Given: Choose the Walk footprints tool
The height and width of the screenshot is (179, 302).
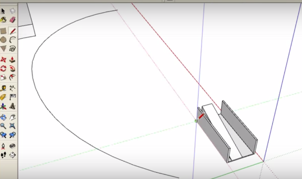Looking at the screenshot, I should (x=3, y=155).
